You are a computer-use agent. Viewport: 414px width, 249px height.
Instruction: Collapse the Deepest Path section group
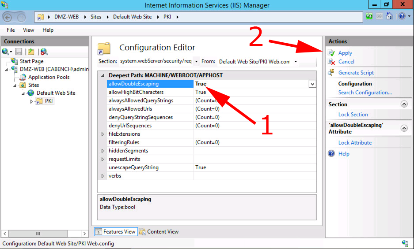click(103, 75)
